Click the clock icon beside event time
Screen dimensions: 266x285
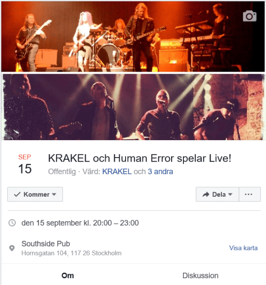pos(12,223)
